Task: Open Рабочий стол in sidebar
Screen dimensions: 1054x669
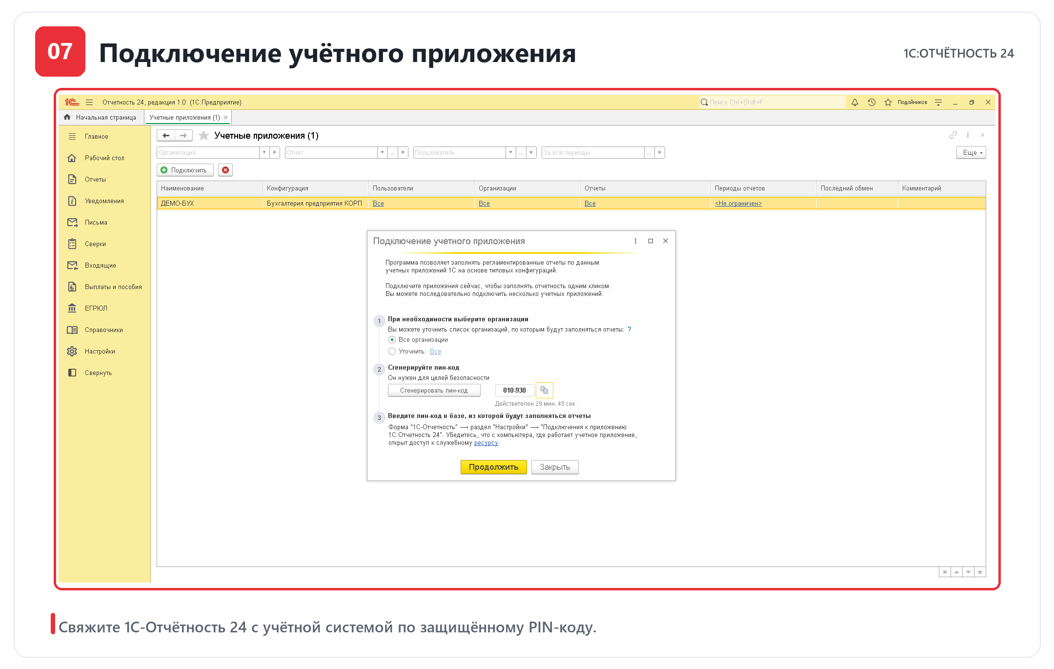Action: pyautogui.click(x=104, y=158)
